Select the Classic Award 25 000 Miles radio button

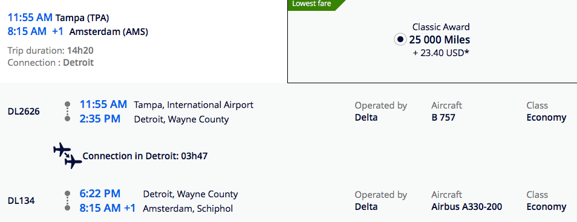point(400,39)
